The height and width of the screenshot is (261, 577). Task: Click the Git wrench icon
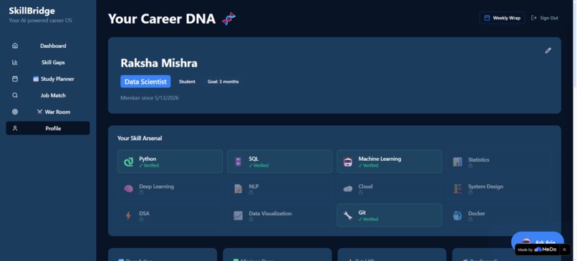coord(348,216)
